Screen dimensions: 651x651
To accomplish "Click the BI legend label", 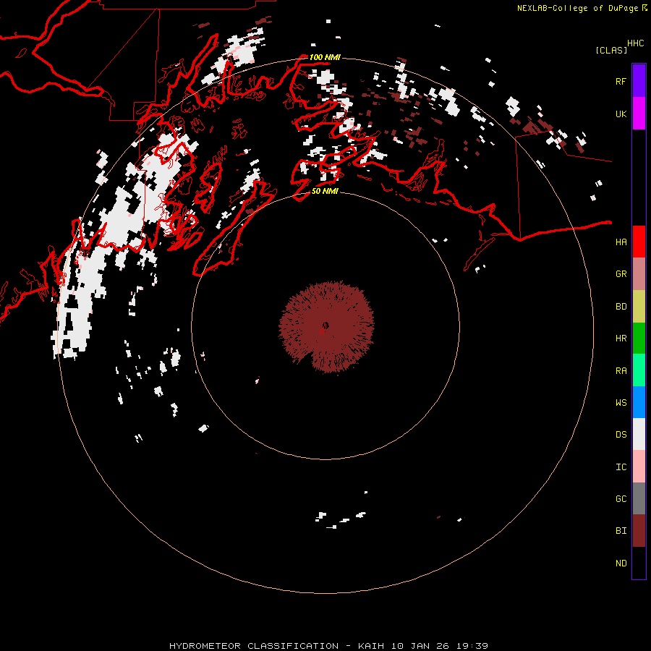I will (621, 531).
